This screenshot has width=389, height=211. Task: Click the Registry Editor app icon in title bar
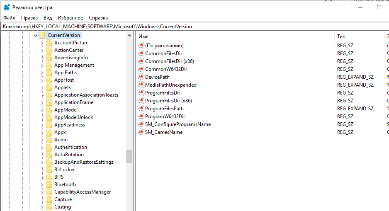coord(7,7)
